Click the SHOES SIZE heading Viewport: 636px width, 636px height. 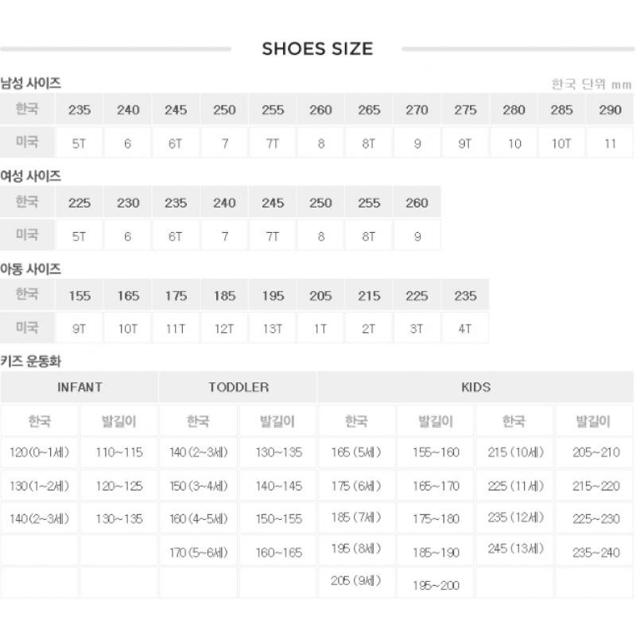(x=317, y=48)
